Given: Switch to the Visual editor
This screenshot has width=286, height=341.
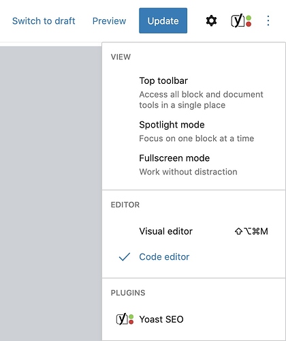Looking at the screenshot, I should coord(193,231).
